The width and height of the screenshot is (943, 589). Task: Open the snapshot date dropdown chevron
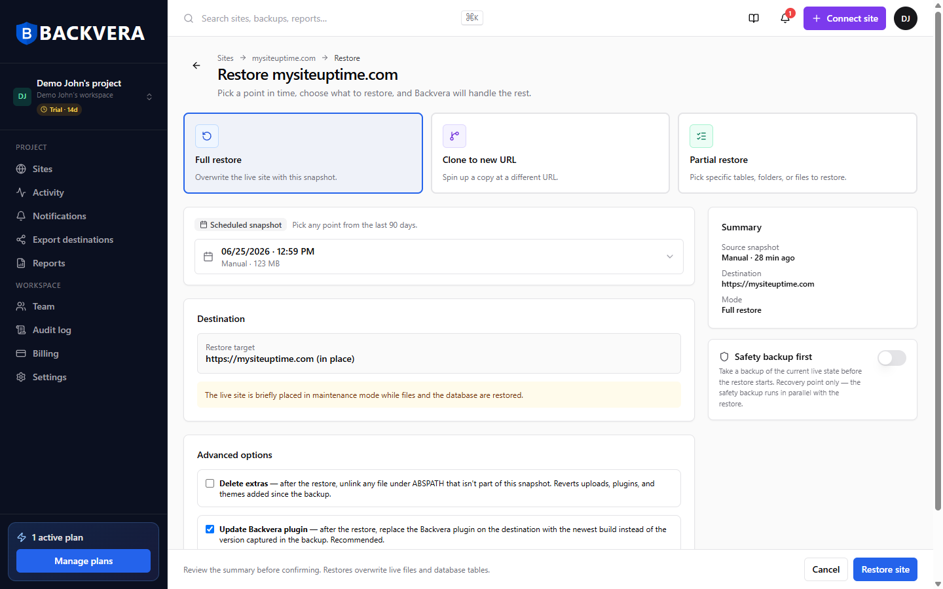(670, 257)
